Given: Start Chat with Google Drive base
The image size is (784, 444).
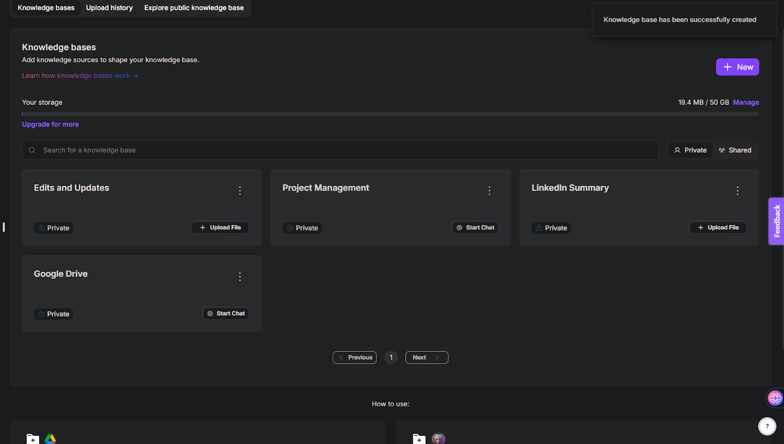Looking at the screenshot, I should coord(225,314).
